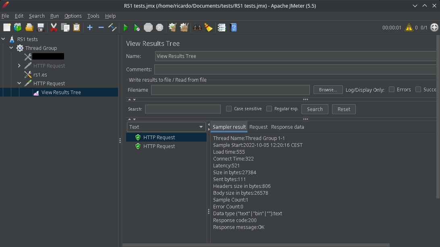Open the Function Helper dialog icon
This screenshot has height=247, width=440.
(x=222, y=27)
